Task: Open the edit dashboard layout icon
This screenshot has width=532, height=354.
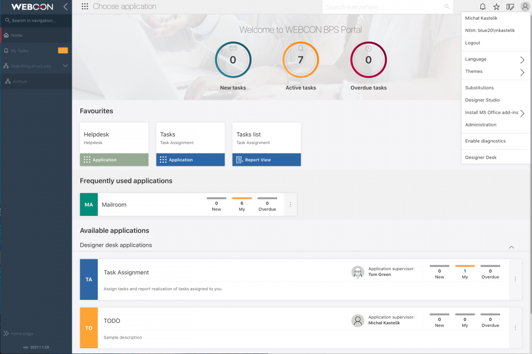Action: click(510, 6)
